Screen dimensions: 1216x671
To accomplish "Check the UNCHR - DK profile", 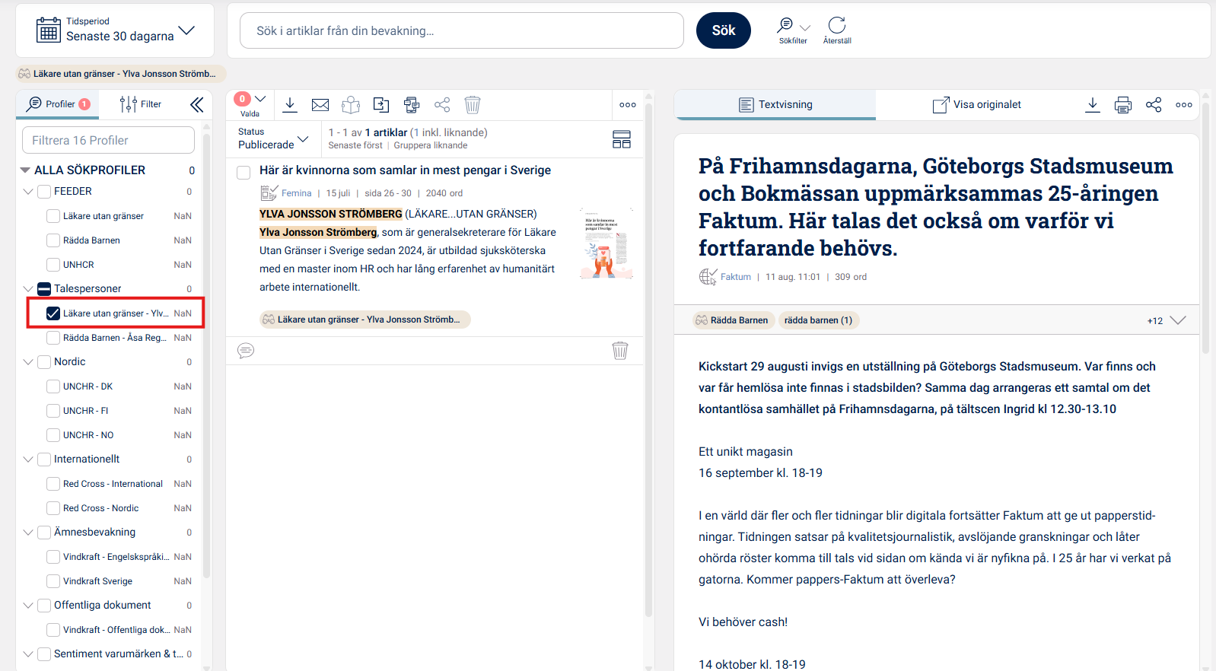I will tap(53, 386).
